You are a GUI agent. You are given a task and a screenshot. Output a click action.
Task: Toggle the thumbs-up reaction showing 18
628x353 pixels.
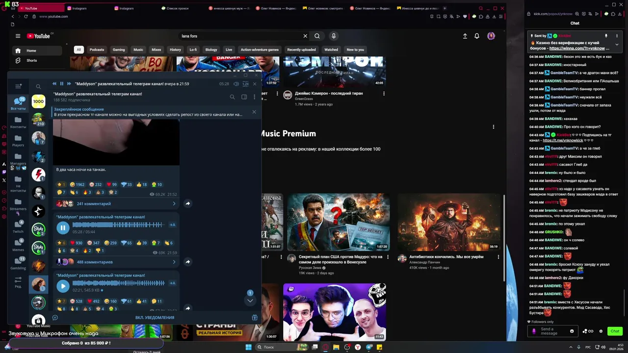tap(142, 184)
